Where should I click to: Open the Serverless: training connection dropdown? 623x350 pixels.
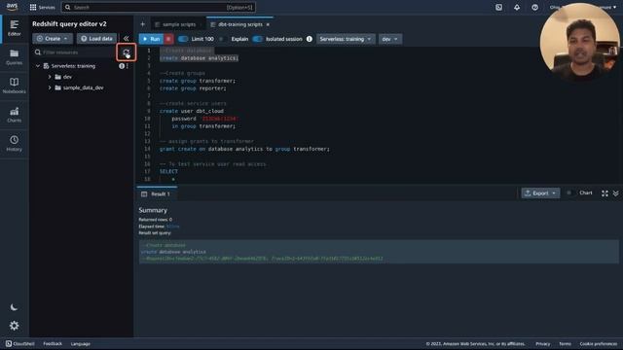(346, 39)
